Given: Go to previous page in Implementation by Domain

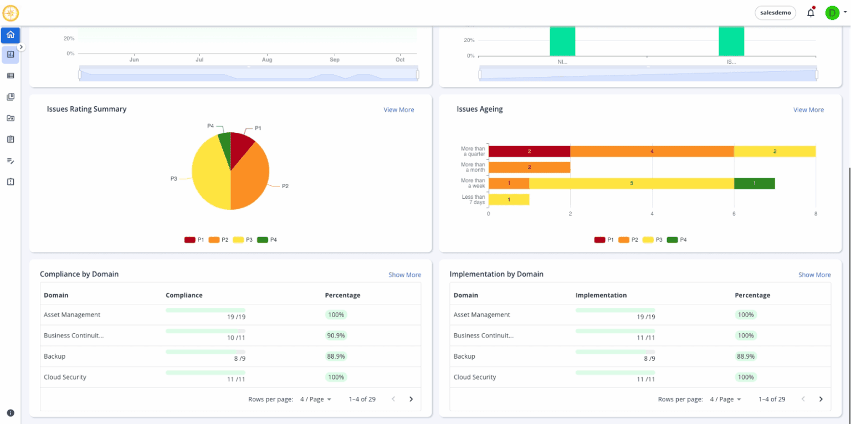Looking at the screenshot, I should (x=803, y=399).
